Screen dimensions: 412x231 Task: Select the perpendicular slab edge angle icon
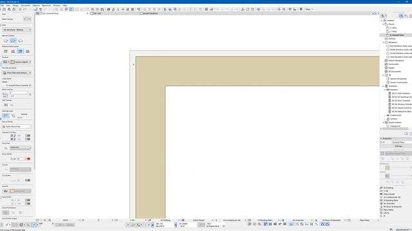pyautogui.click(x=6, y=116)
